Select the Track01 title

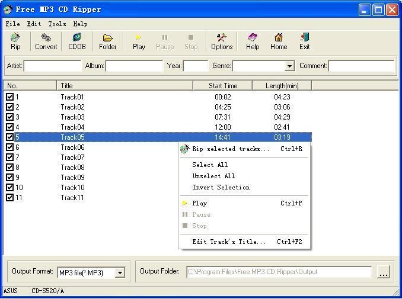coord(72,97)
